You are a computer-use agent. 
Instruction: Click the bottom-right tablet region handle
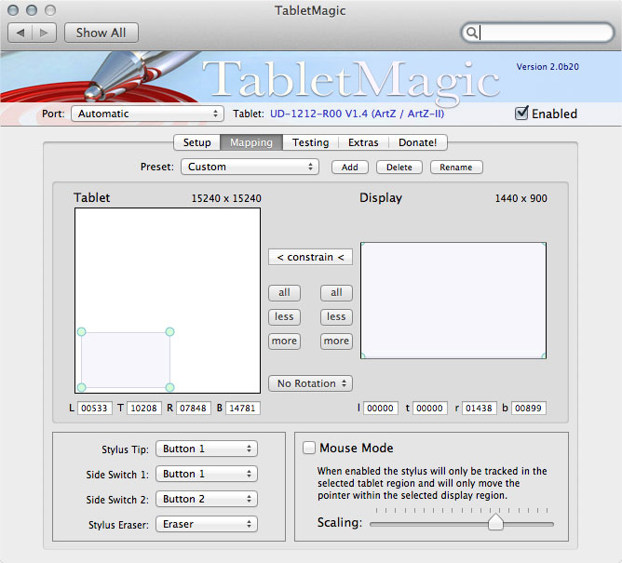point(169,387)
